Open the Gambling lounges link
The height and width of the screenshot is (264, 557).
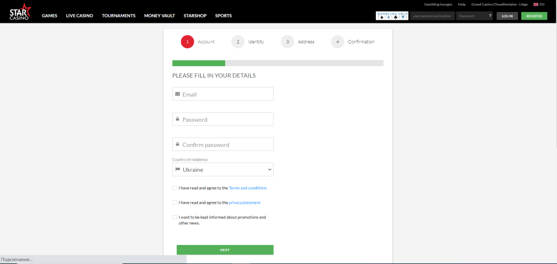pos(438,4)
